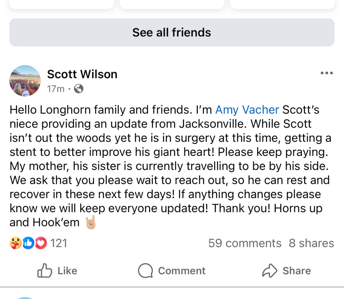This screenshot has width=344, height=299.
Task: Tap the Comment speech-bubble button
Action: point(172,271)
